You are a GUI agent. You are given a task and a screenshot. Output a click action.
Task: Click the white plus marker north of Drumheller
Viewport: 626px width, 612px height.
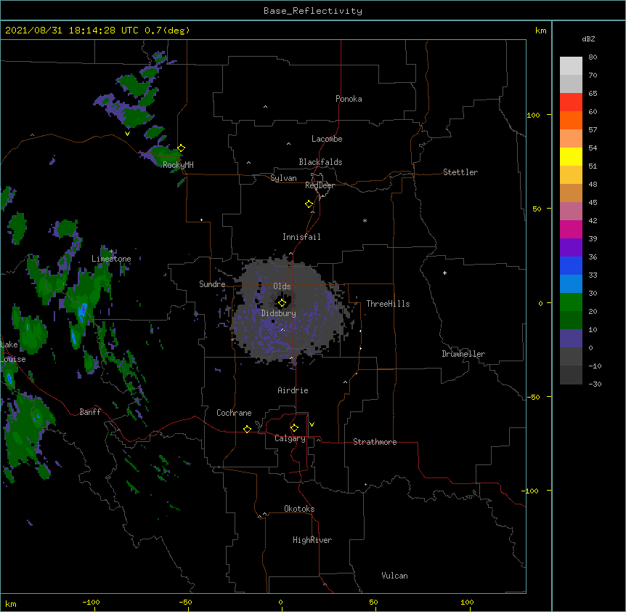tap(444, 273)
